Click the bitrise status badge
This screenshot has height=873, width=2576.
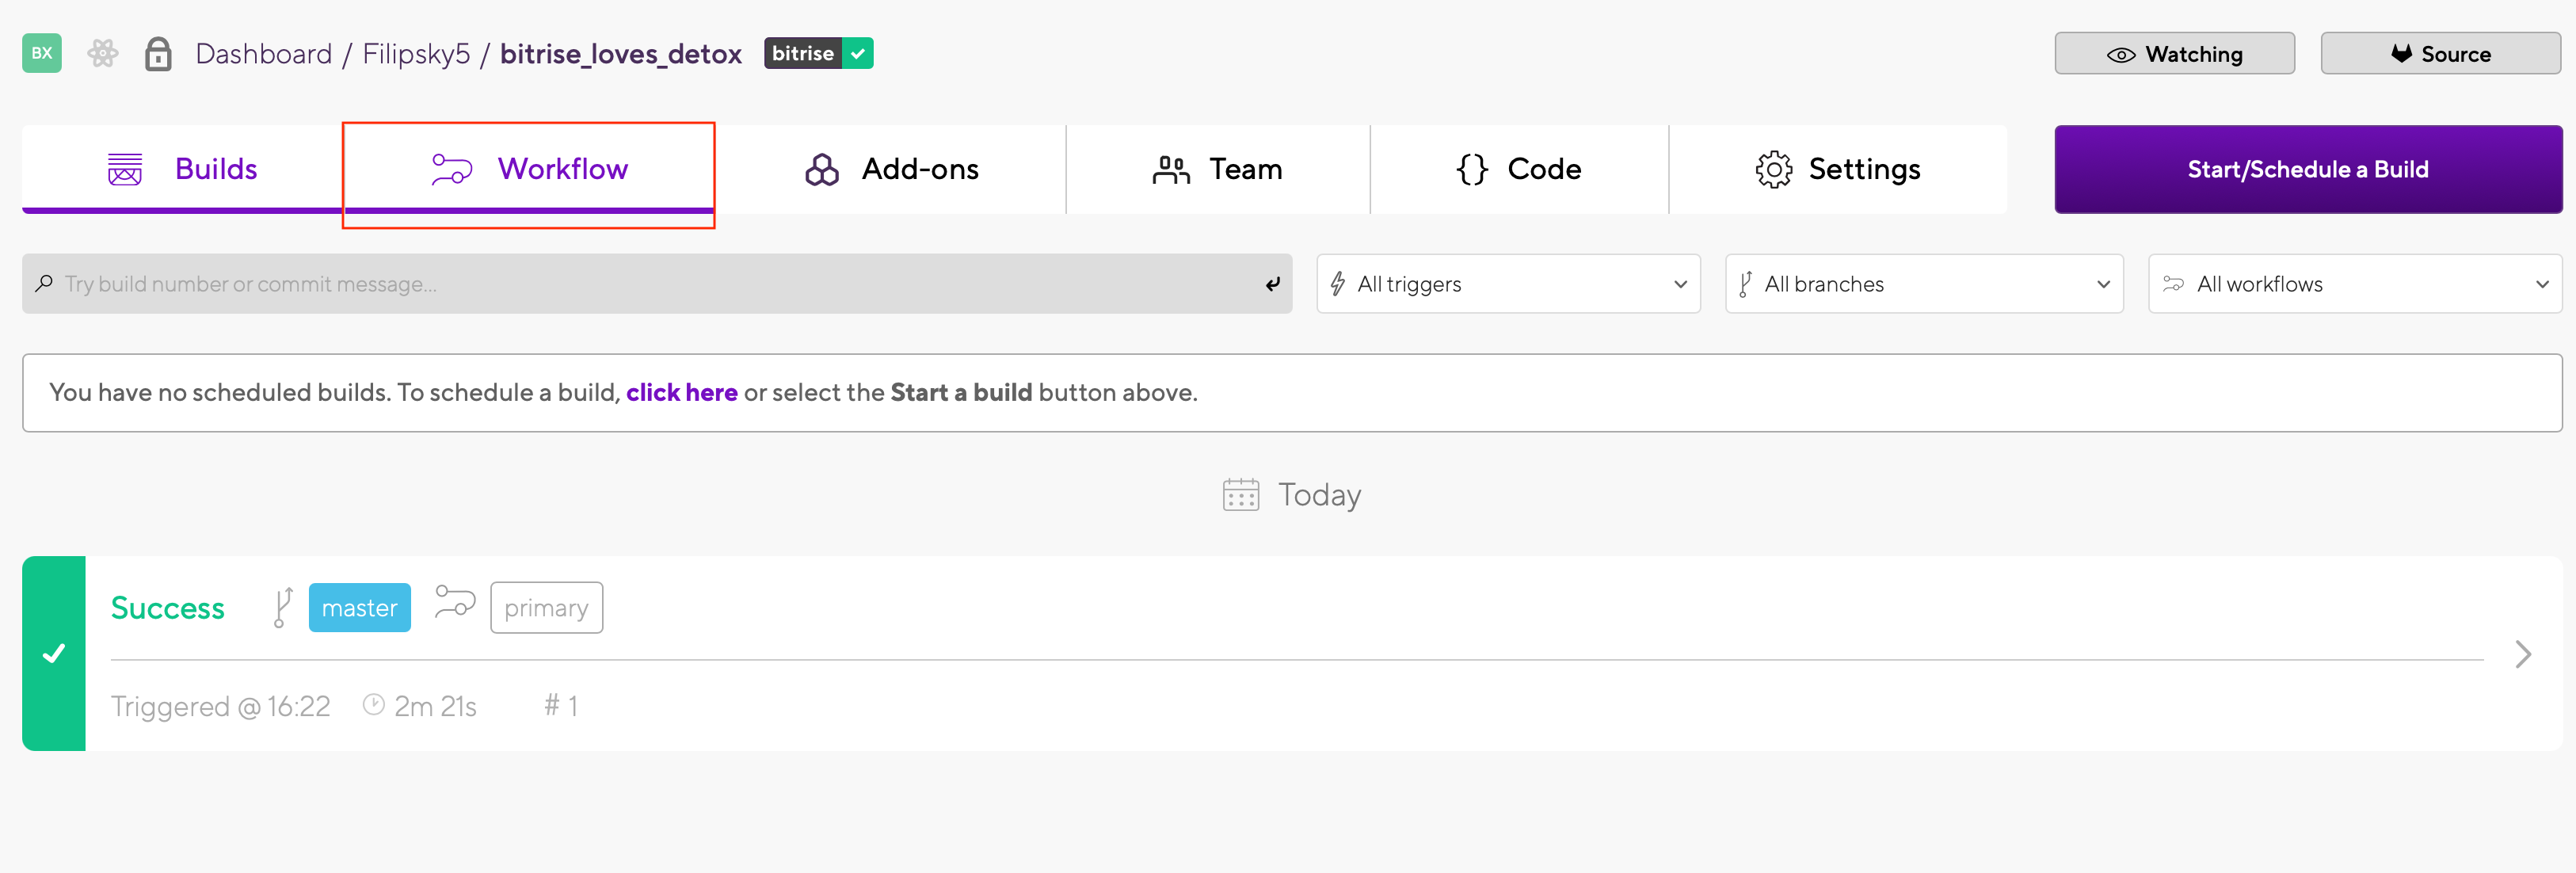[x=819, y=53]
